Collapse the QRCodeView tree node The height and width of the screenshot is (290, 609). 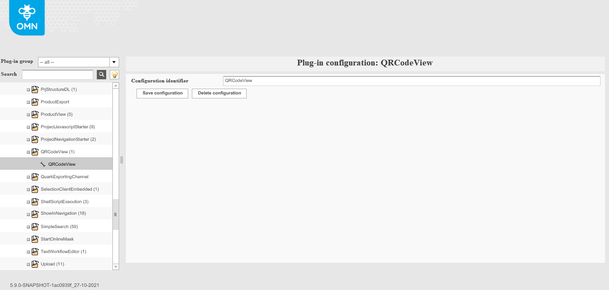point(28,151)
